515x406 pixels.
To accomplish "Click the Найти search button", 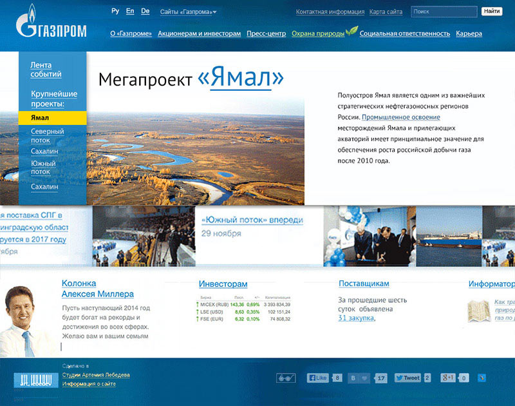I will 491,11.
